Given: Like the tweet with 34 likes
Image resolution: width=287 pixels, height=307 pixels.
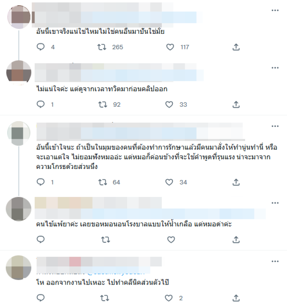Looking at the screenshot, I should 169,182.
